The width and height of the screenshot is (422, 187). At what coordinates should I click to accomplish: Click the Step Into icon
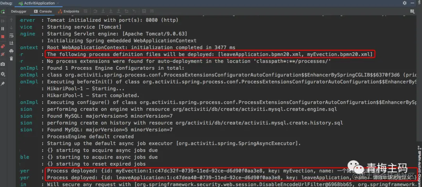[103, 11]
